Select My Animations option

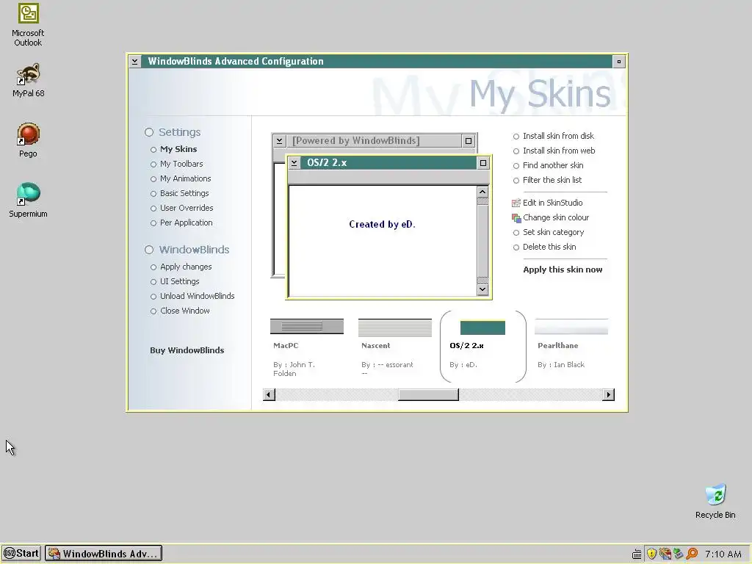point(181,179)
